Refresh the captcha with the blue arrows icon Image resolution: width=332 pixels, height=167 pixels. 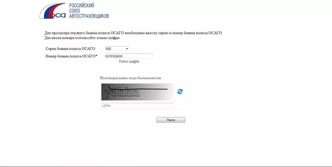point(180,91)
